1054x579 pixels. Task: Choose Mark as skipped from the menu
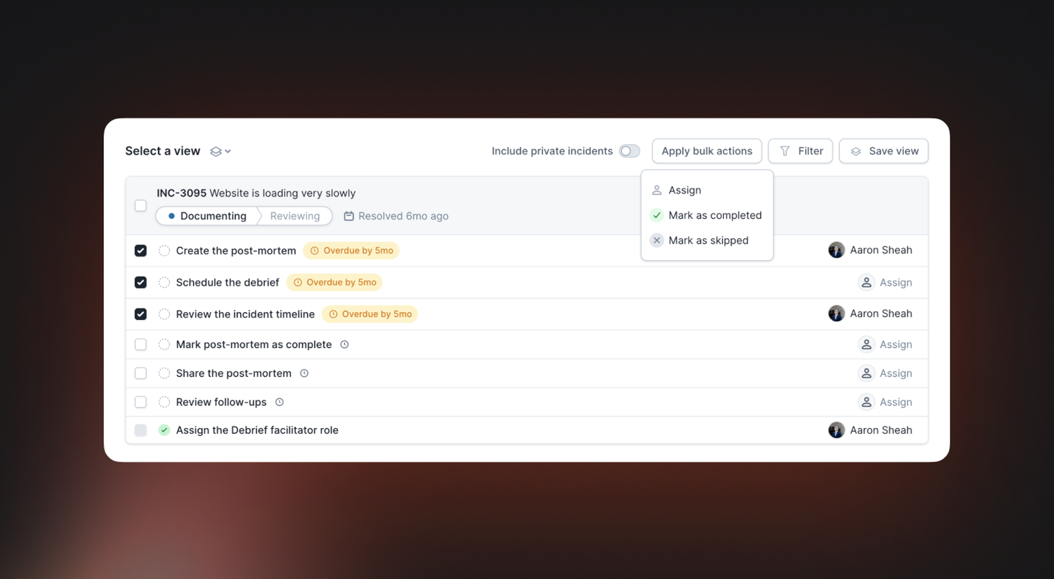[x=708, y=241]
